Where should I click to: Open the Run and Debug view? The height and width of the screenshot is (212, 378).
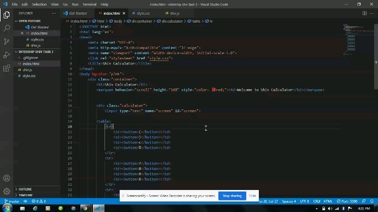6,55
